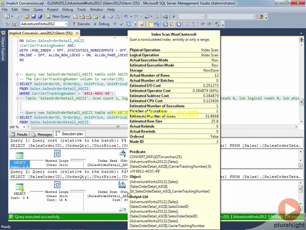Collapse the '-- Table SalesOrderDetail_ASCII' comment outline
The height and width of the screenshot is (230, 306).
pyautogui.click(x=17, y=98)
